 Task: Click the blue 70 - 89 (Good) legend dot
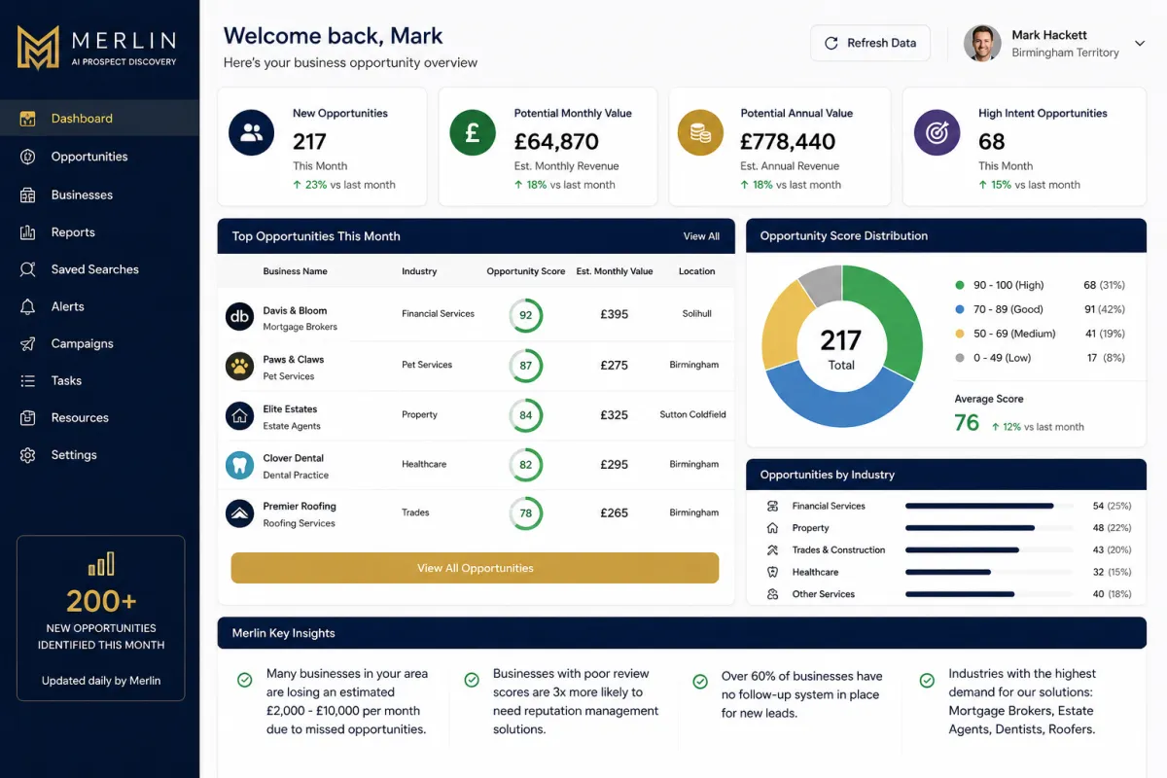point(960,309)
